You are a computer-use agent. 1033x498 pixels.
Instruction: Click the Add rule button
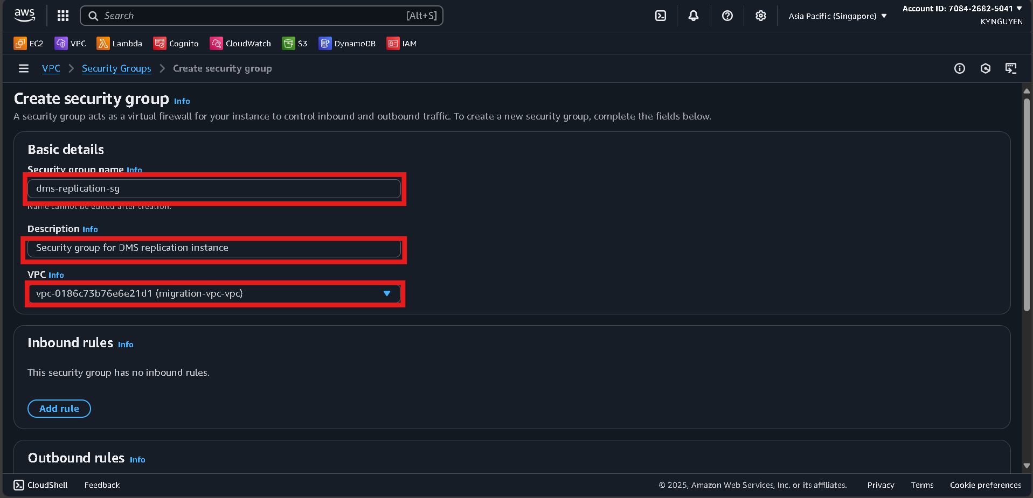(59, 408)
